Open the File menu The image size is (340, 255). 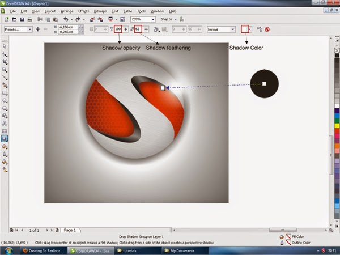point(13,11)
